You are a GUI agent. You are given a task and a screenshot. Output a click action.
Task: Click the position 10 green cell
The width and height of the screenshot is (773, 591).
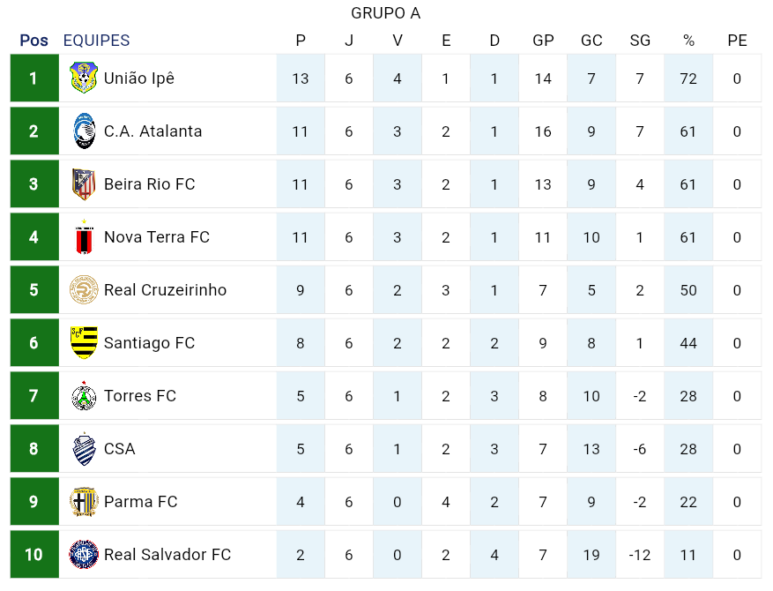click(34, 555)
